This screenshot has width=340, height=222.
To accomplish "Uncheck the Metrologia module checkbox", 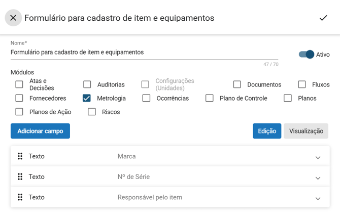I will coord(87,98).
